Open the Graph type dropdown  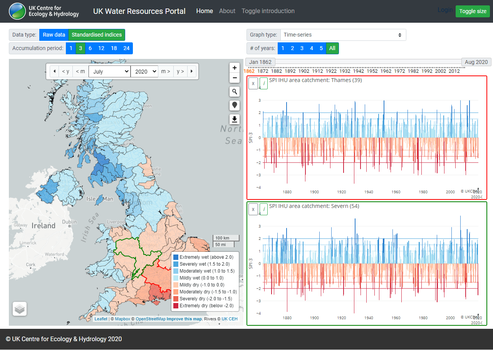coord(343,35)
